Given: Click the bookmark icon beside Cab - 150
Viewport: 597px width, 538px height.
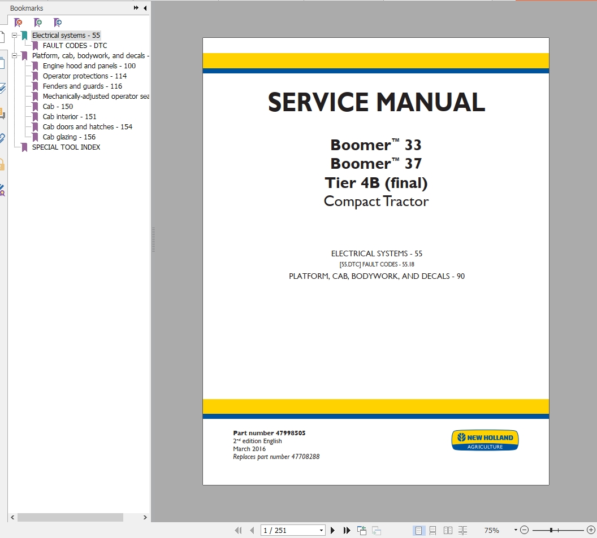Looking at the screenshot, I should [35, 107].
